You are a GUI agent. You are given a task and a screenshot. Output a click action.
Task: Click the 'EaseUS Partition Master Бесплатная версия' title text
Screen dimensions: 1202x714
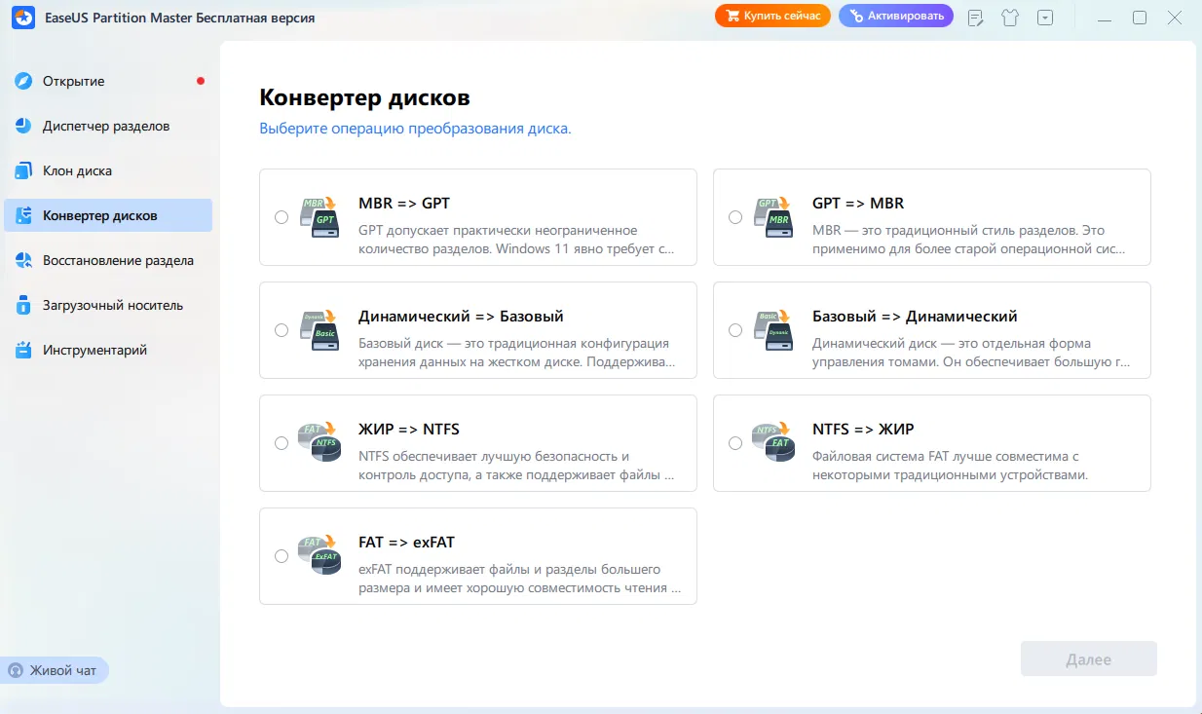coord(178,18)
